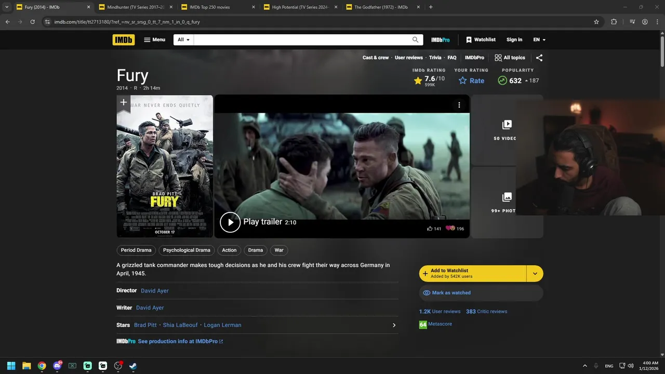Go back to previous page

(x=7, y=22)
